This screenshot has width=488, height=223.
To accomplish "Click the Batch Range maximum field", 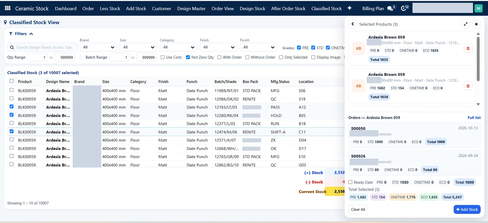I will (147, 57).
